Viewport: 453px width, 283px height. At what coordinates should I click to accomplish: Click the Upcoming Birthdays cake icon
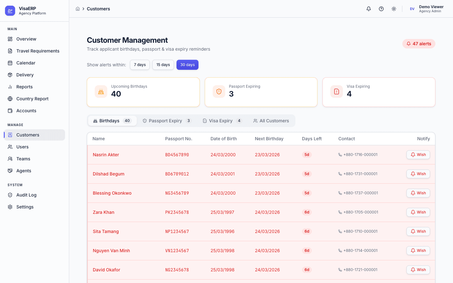click(x=101, y=92)
